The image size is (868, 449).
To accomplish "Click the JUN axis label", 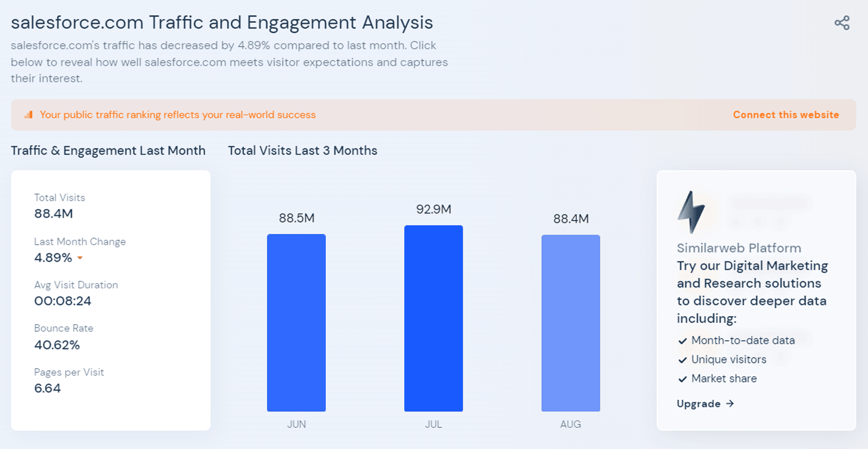I will [297, 425].
